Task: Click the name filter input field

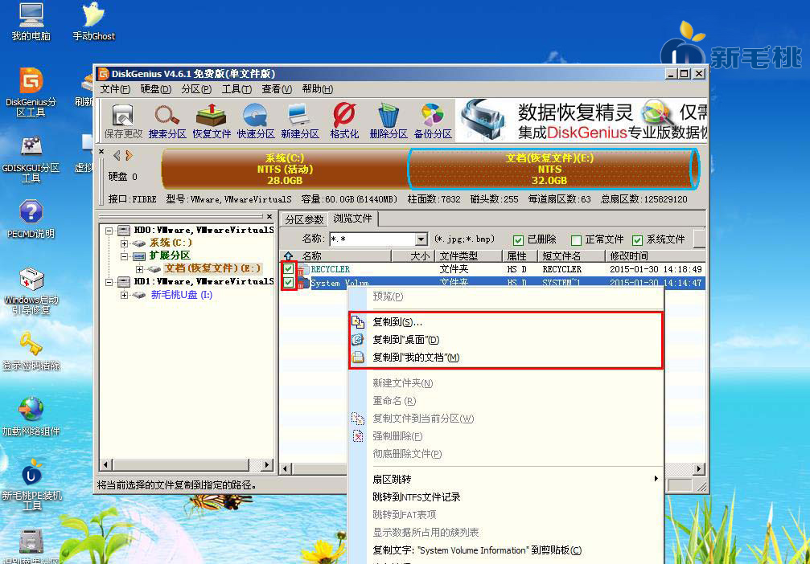Action: point(372,239)
